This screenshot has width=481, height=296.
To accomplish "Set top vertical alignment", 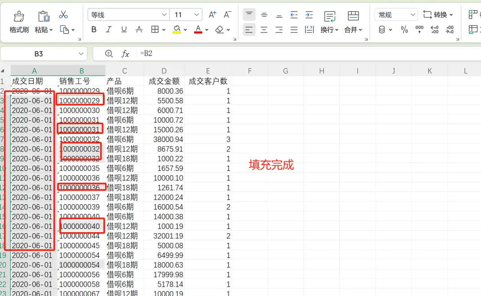I will click(249, 14).
